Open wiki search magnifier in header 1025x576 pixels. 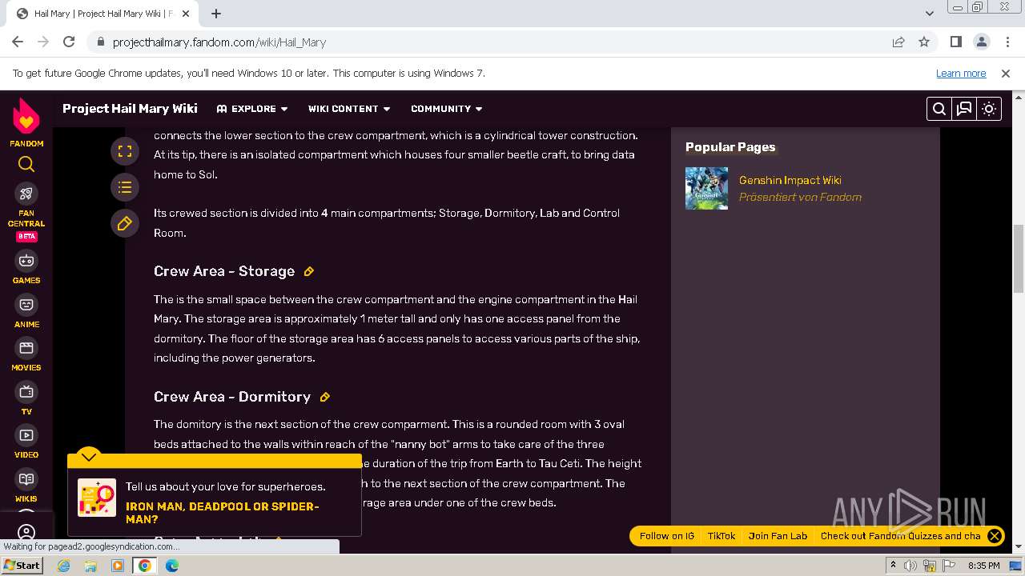(x=939, y=109)
